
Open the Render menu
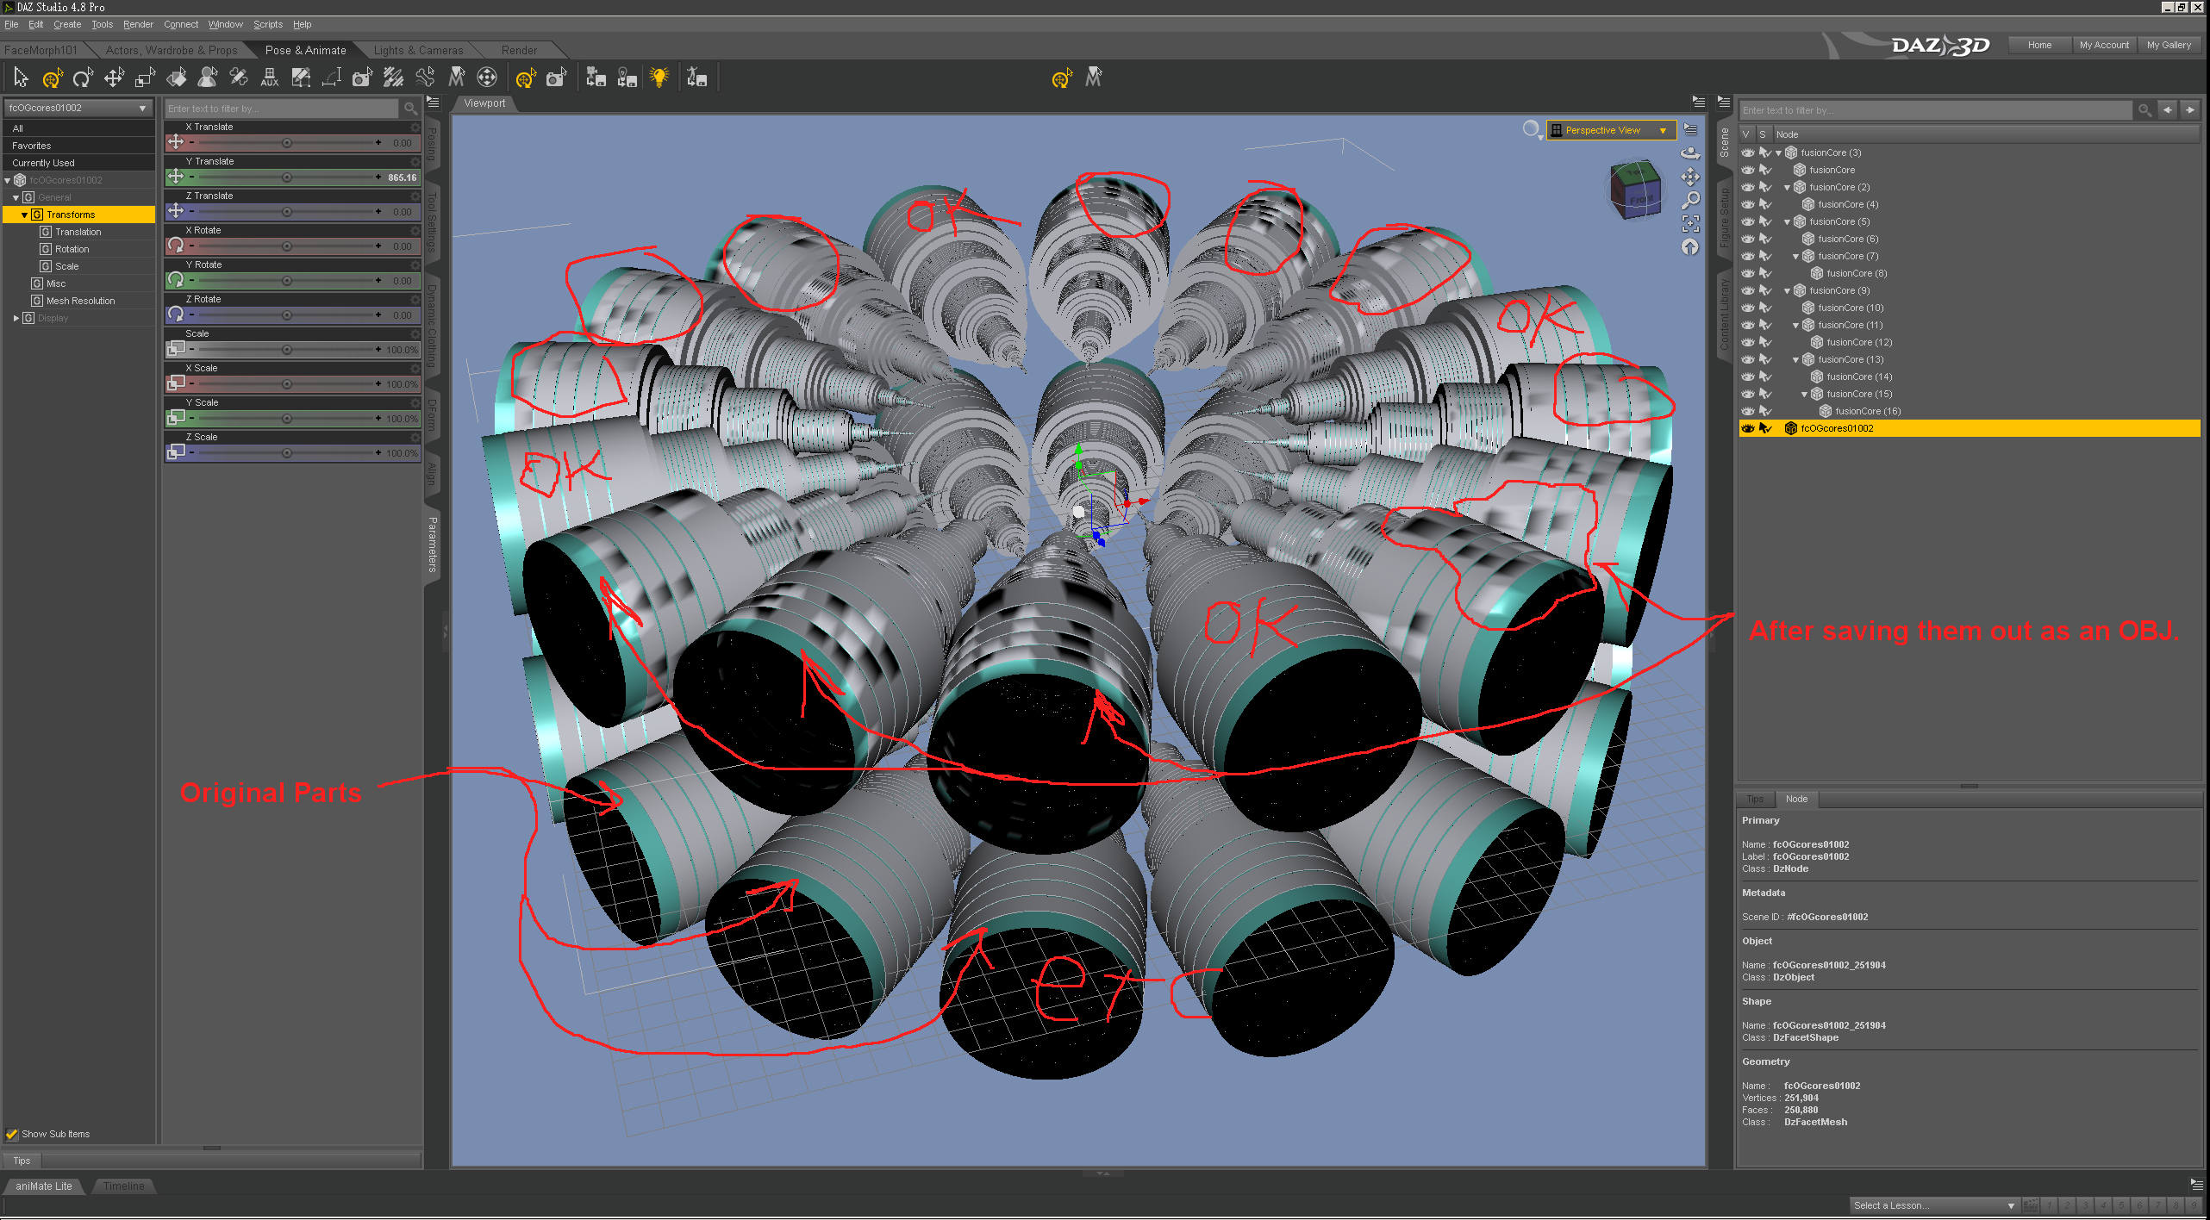tap(137, 24)
